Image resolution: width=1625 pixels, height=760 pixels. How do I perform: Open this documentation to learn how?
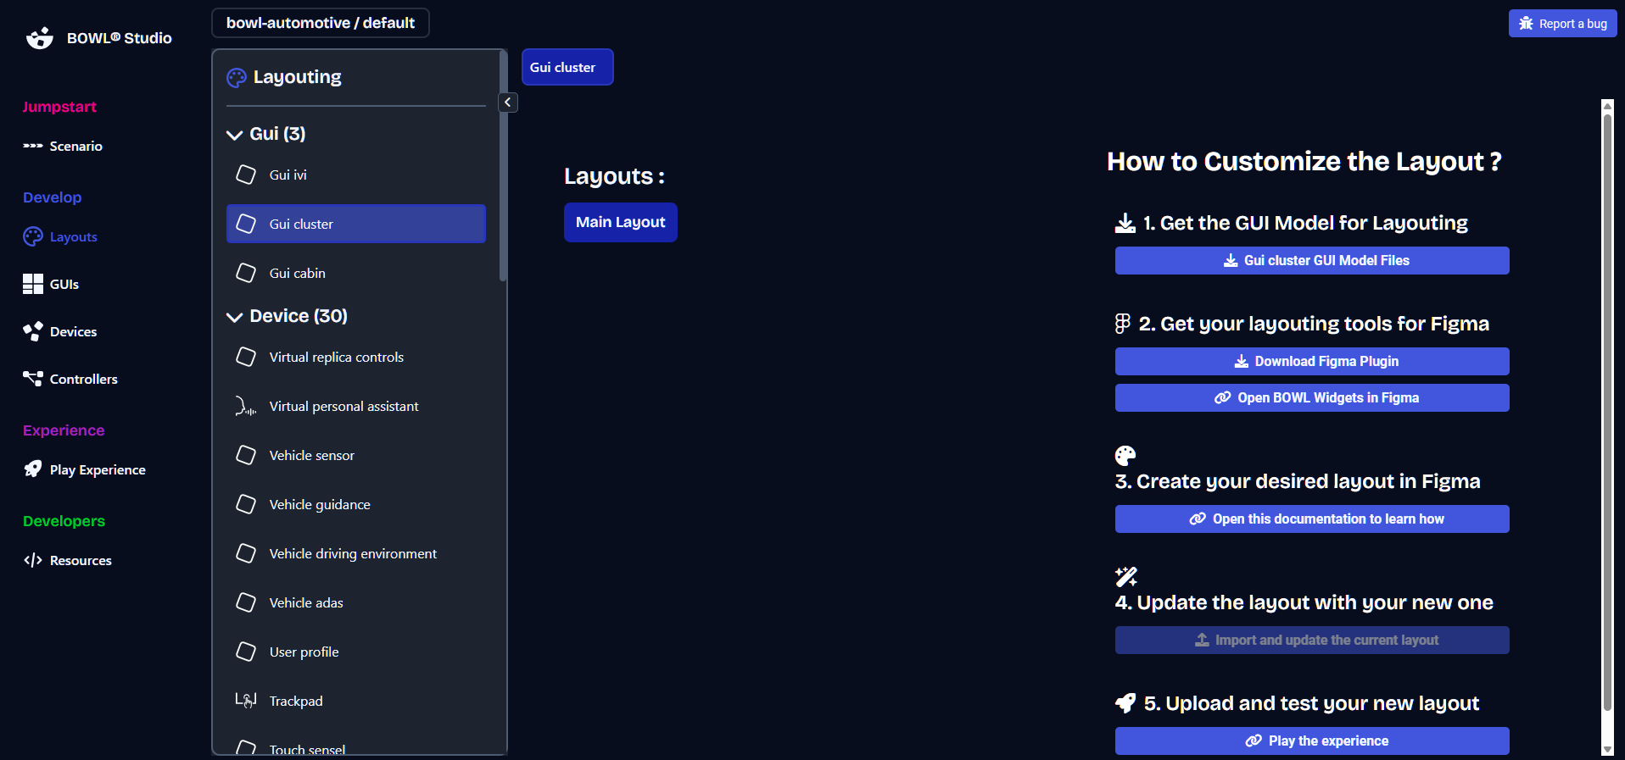[1312, 519]
